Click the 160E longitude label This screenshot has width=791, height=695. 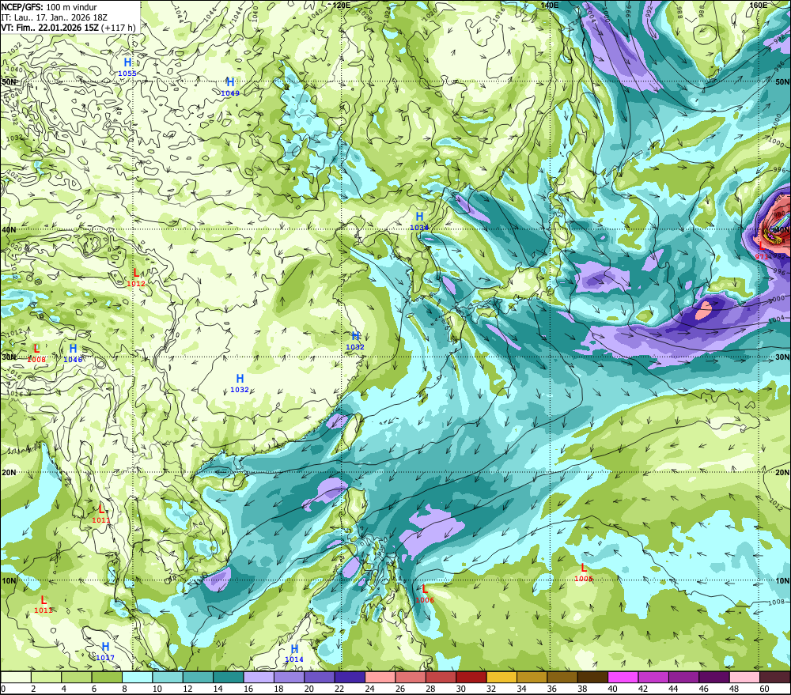tap(758, 5)
